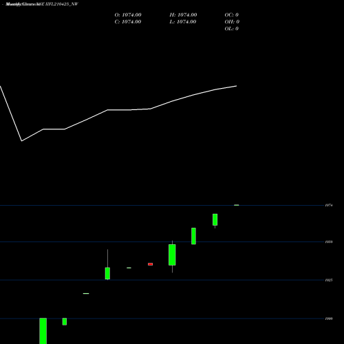Click the 'OL: 0' value
The image size is (344, 344).
pyautogui.click(x=232, y=29)
